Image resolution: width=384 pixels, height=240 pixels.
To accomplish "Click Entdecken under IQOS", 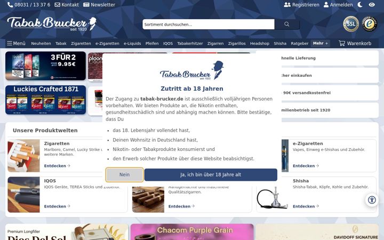I will coord(57,206).
